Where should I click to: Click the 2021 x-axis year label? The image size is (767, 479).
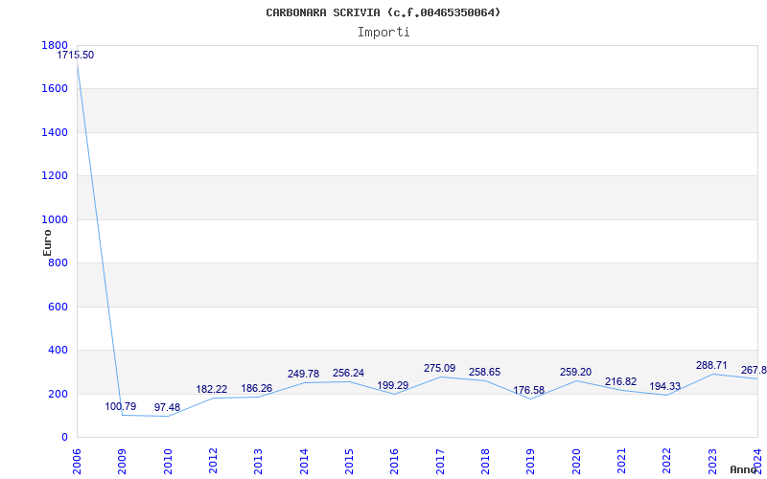[x=621, y=461]
